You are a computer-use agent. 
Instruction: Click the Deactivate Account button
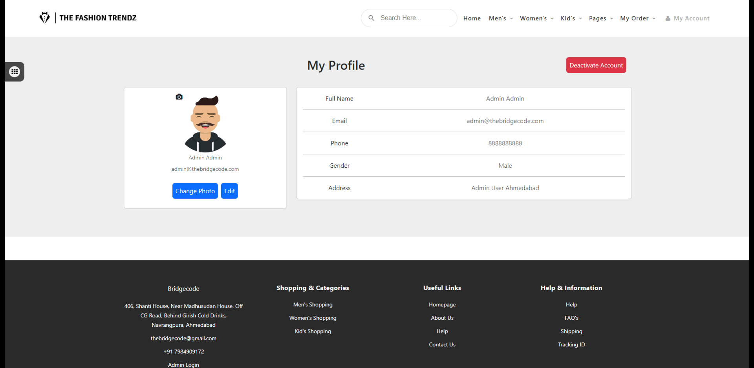click(596, 65)
